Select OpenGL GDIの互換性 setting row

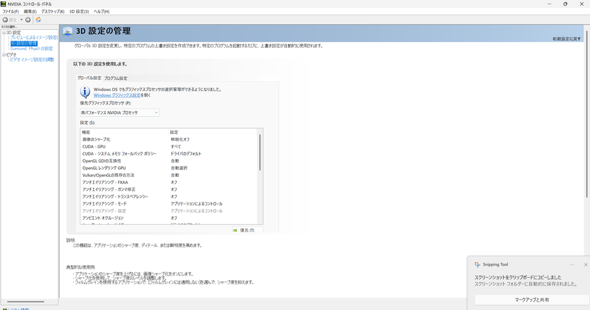(168, 161)
